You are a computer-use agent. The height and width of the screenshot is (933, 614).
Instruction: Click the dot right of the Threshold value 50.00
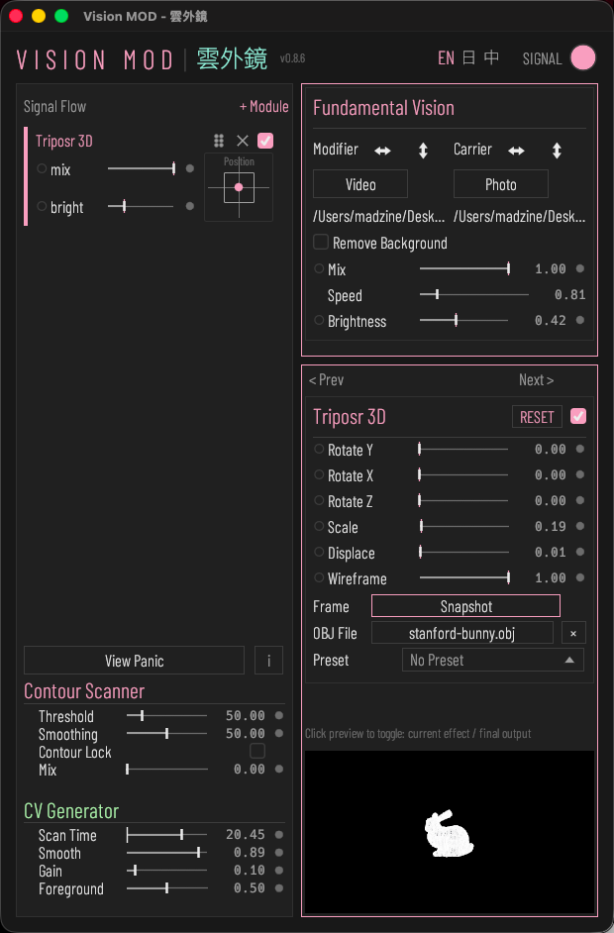click(x=279, y=715)
